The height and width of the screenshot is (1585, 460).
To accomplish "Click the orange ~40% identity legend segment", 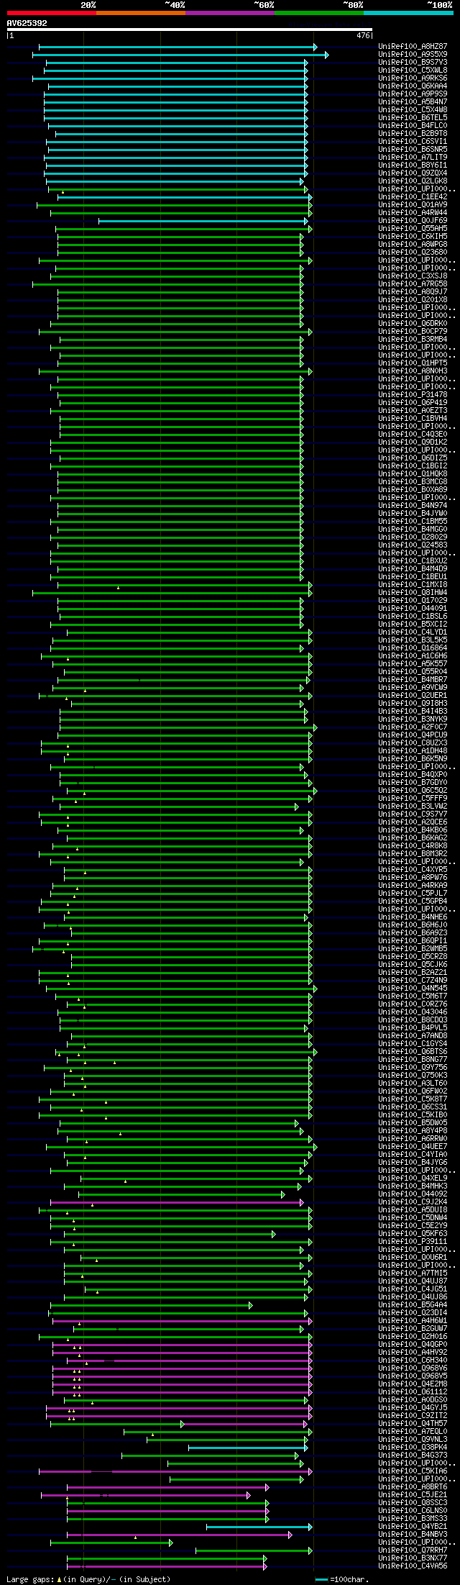I will coord(140,13).
